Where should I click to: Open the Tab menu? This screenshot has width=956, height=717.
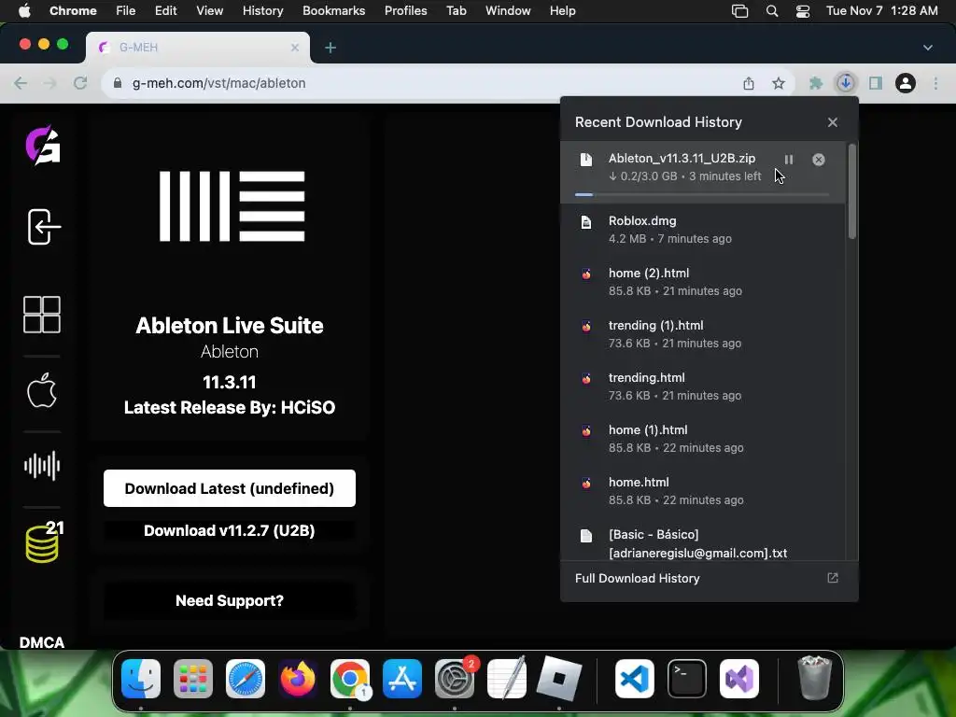coord(456,10)
